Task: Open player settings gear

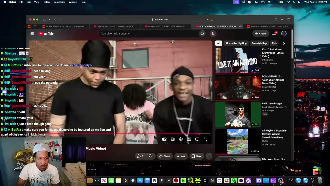Action: [x=181, y=139]
